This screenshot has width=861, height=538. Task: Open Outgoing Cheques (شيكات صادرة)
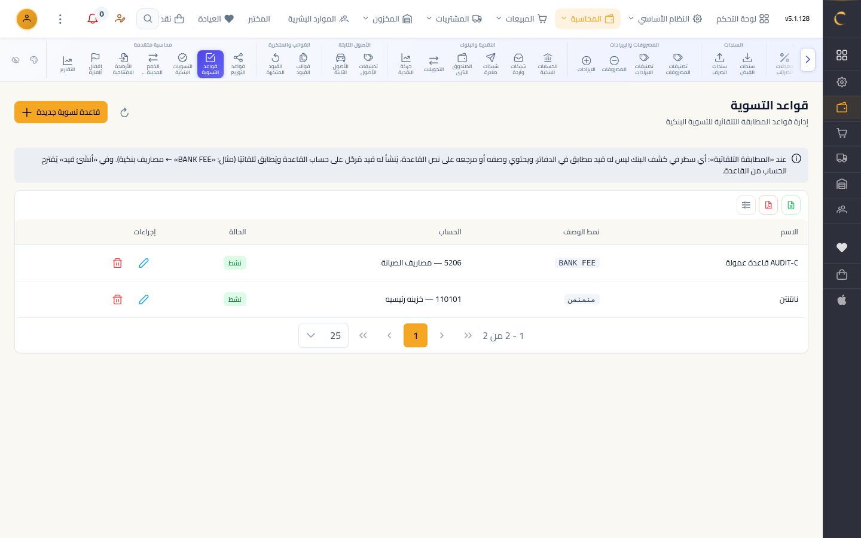point(490,64)
